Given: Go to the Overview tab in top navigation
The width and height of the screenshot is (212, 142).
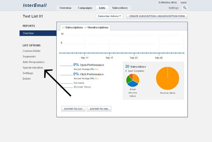Looking at the screenshot, I should click(65, 8).
